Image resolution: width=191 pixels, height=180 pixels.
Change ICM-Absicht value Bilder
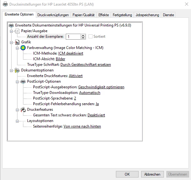click(x=60, y=59)
